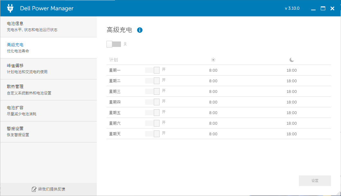Viewport: 341px width, 196px height.
Task: Click 星期三 end time 18:00
Action: coord(292,92)
